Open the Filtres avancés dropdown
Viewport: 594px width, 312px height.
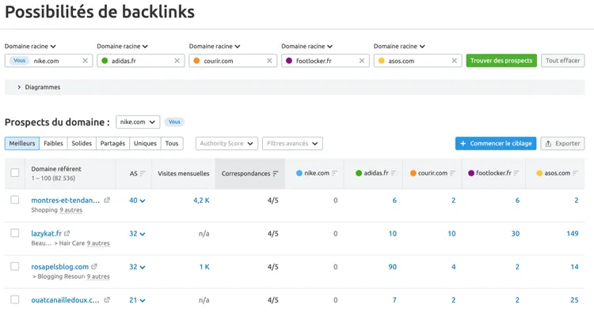pos(292,144)
